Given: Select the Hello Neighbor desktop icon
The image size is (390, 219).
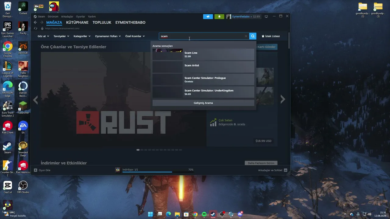Looking at the screenshot, I should [x=23, y=69].
